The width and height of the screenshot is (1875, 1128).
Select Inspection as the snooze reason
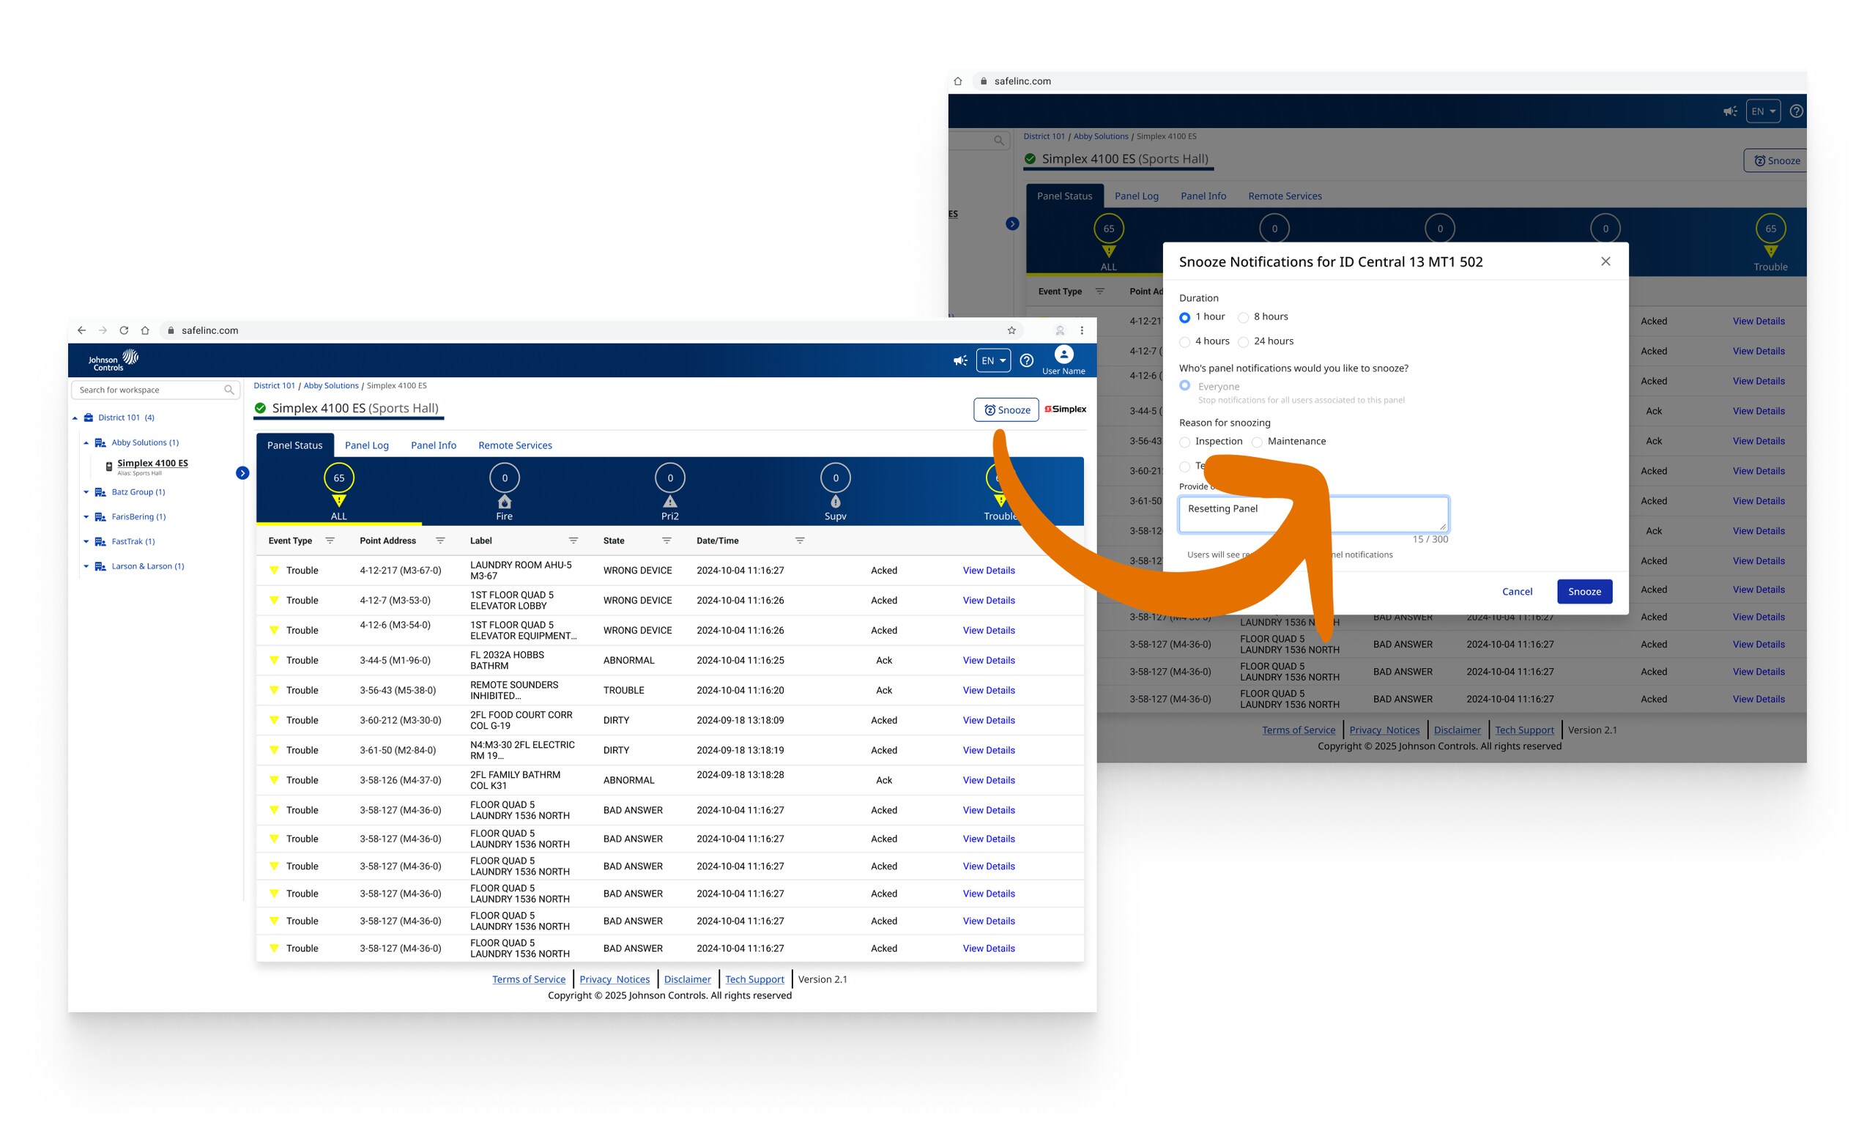point(1184,442)
